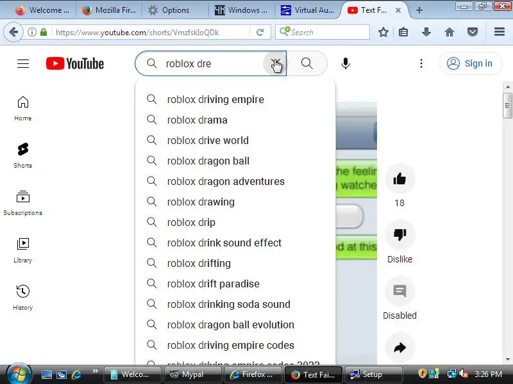Open the YouTube guide menu icon
This screenshot has height=384, width=513.
point(23,63)
